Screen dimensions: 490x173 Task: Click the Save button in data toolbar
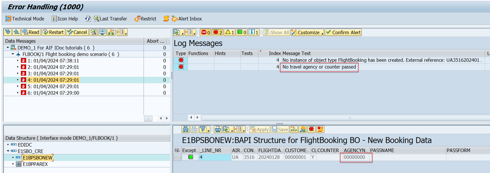pos(280,129)
